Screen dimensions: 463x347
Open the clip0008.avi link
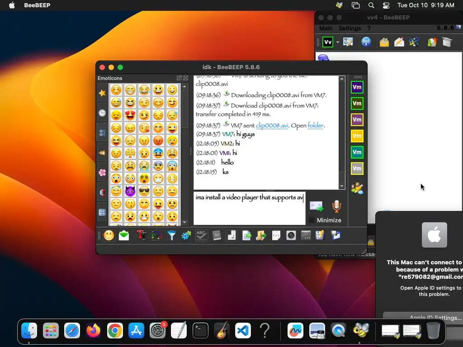tap(272, 126)
